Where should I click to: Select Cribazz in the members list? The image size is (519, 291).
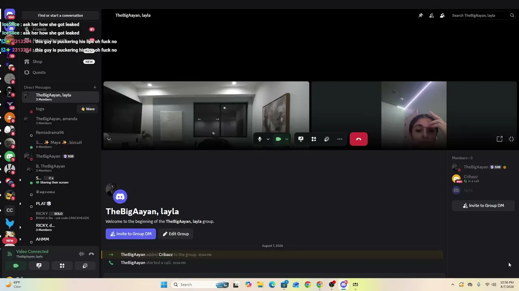point(483,178)
